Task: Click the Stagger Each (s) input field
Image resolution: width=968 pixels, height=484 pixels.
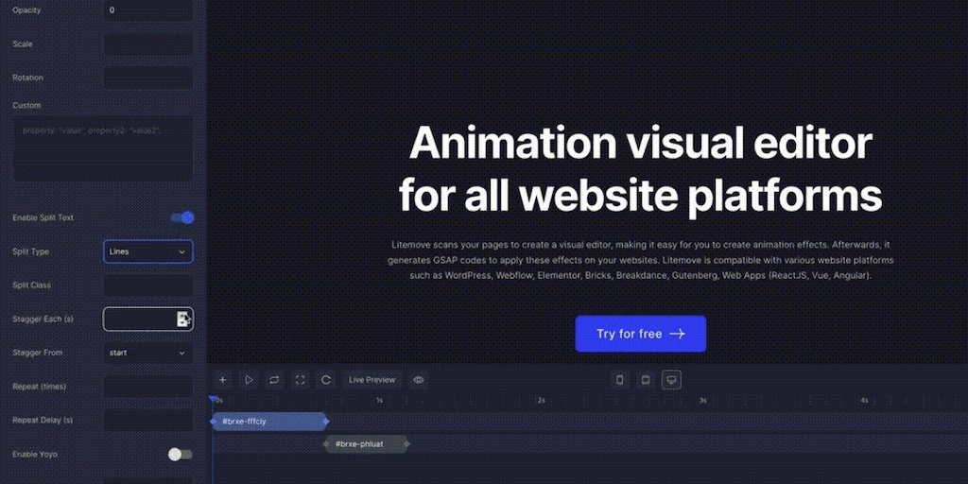Action: coord(148,320)
